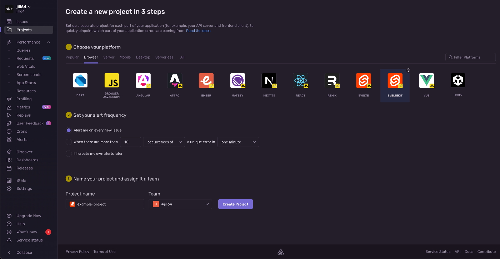Switch to the All platforms tab
The height and width of the screenshot is (259, 500).
pos(182,57)
